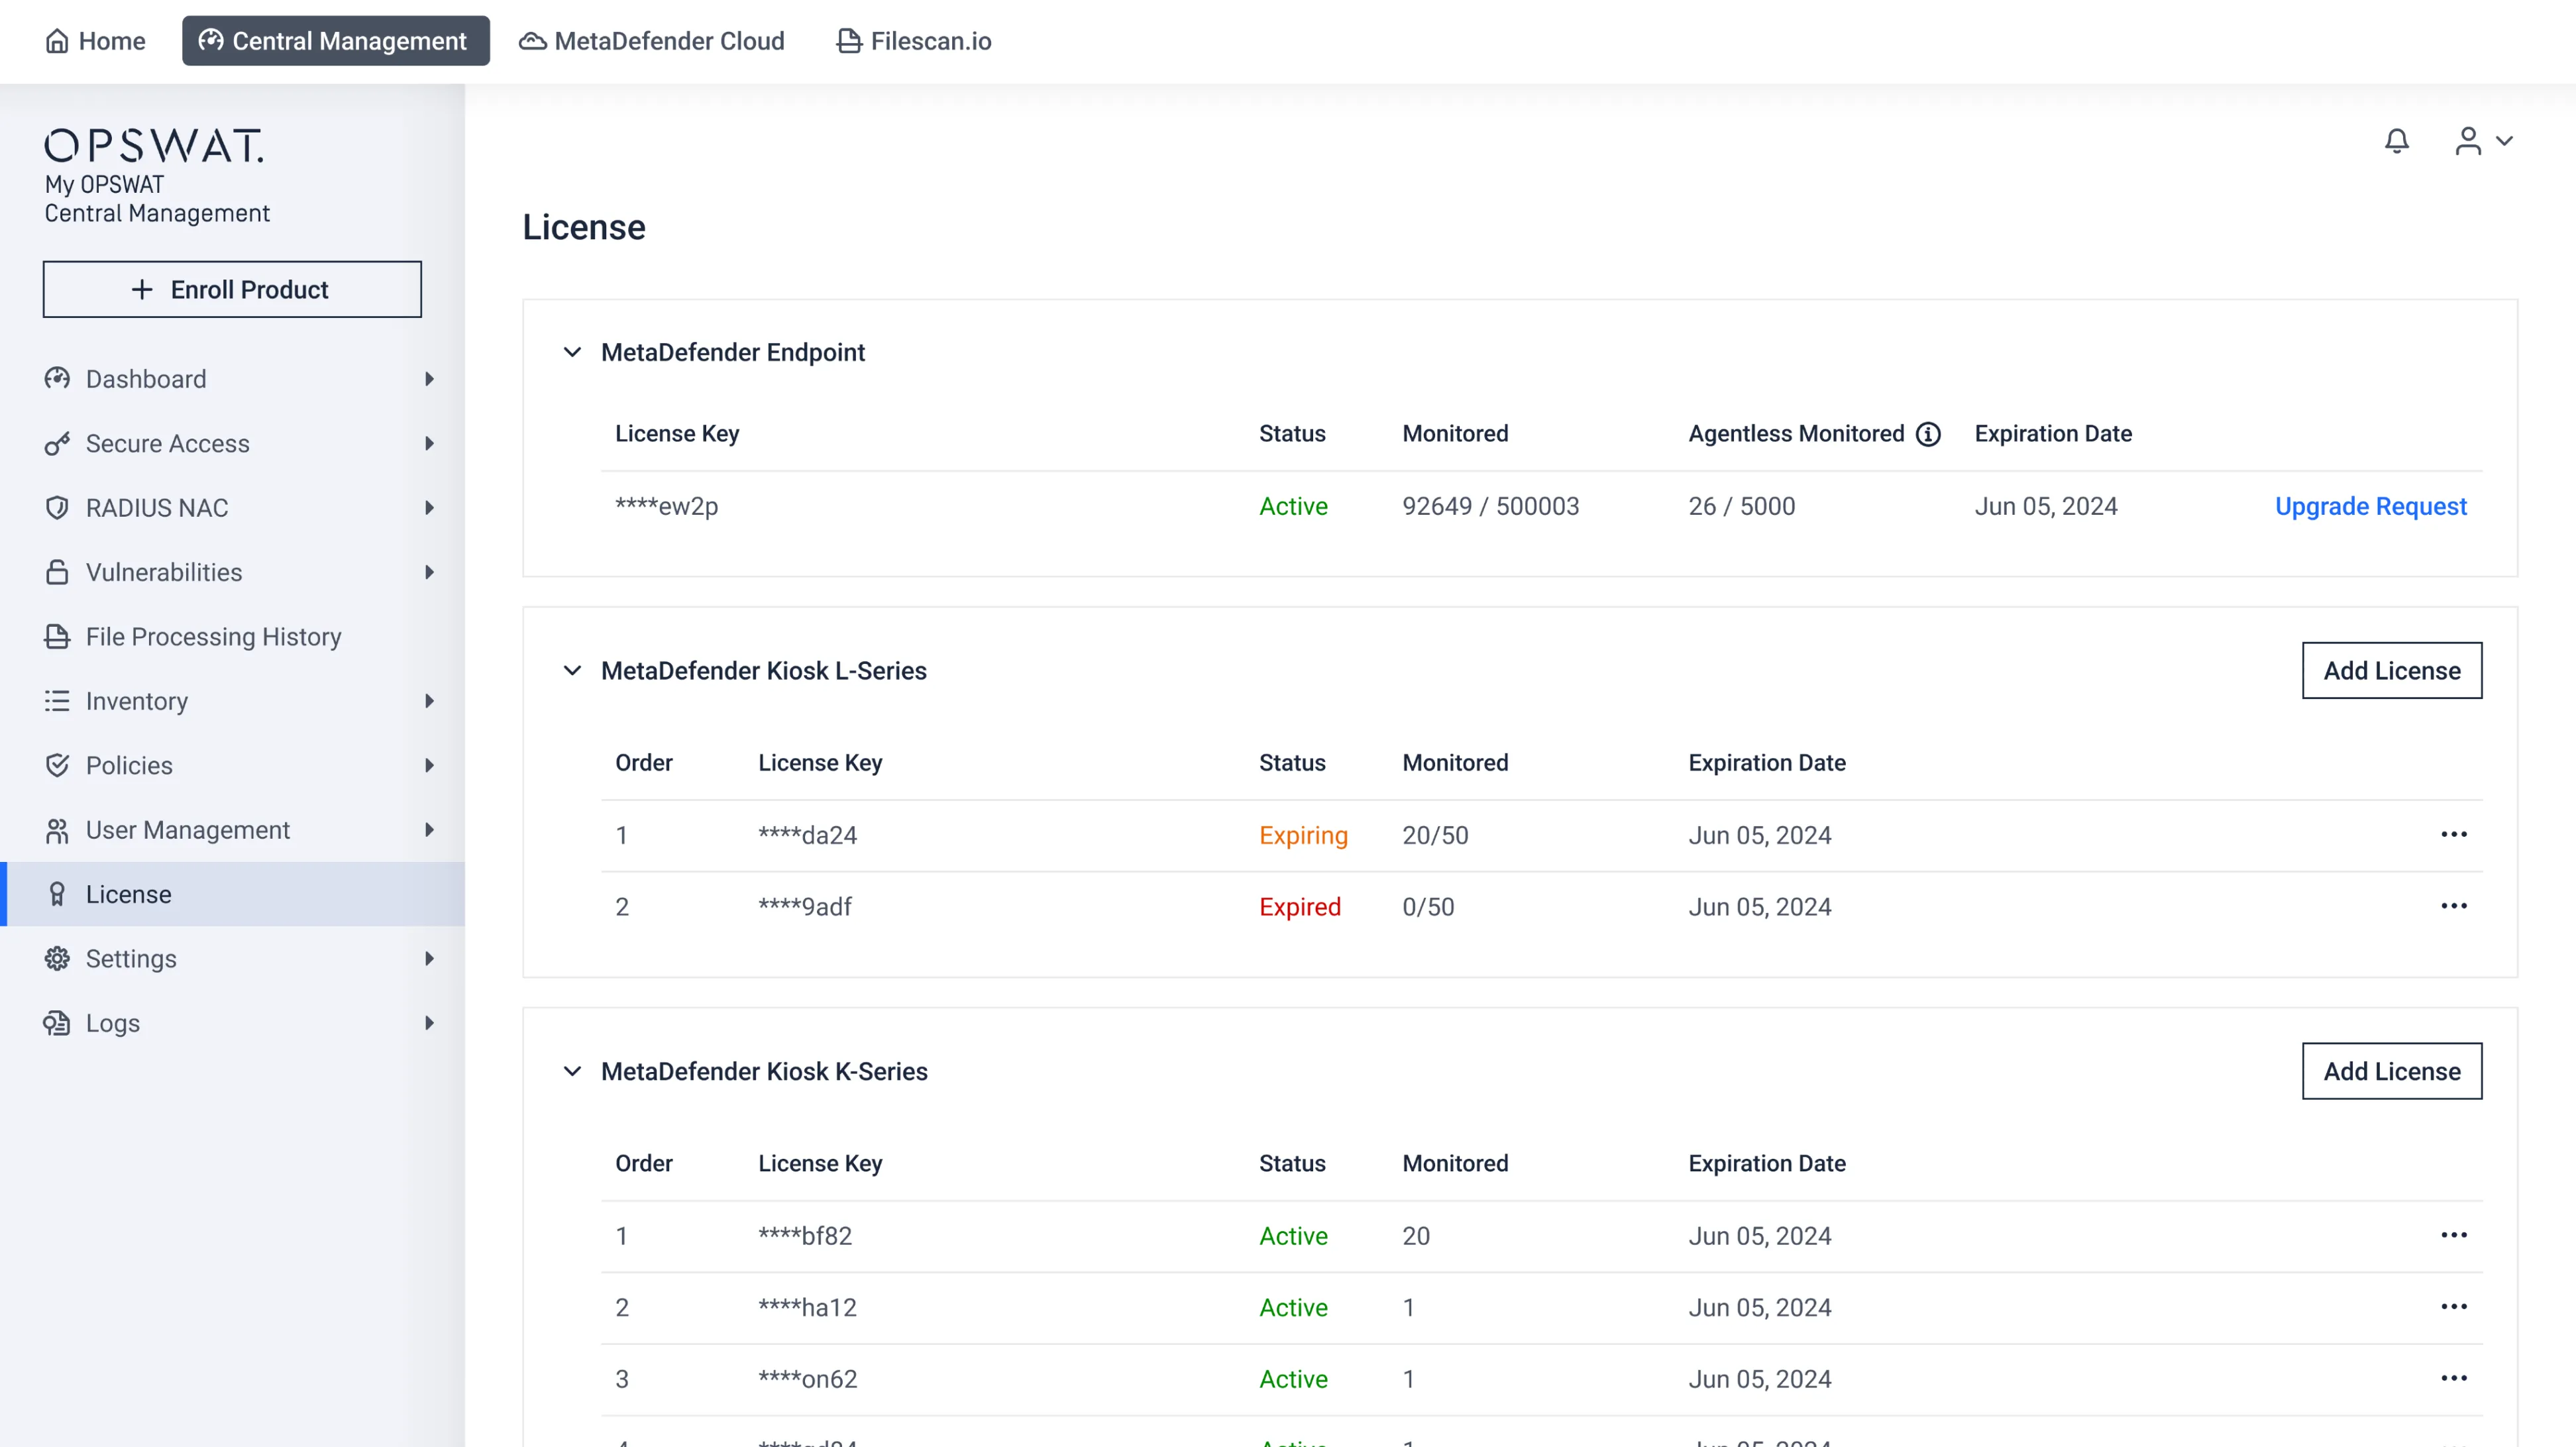Screen dimensions: 2576x1447
Task: Open more options for license ****9adf
Action: coord(2453,906)
